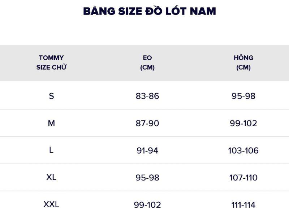Click hip range 103-106
289x217 pixels.
(243, 150)
